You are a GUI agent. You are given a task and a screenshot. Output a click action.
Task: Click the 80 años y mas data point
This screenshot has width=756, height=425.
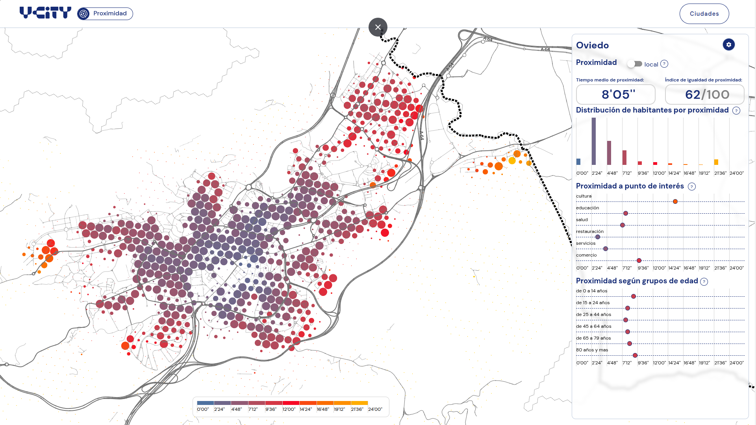coord(635,355)
